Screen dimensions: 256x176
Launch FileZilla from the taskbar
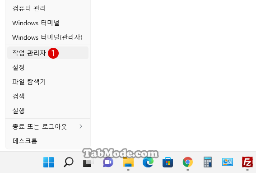click(x=247, y=162)
